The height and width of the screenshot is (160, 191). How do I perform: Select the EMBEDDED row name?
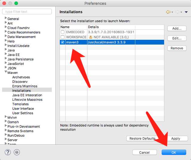(x=75, y=32)
